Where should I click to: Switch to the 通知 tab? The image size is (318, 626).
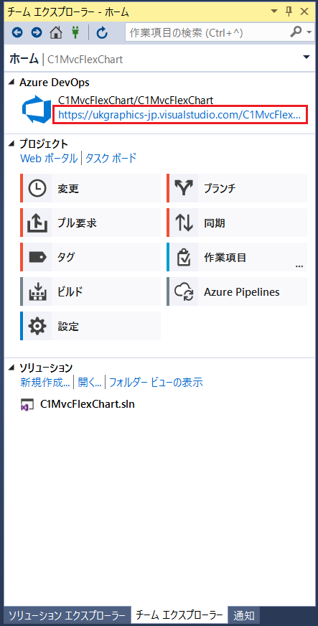click(243, 615)
